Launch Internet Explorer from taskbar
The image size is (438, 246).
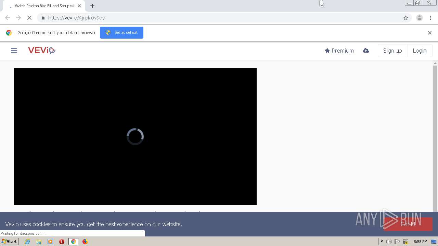coord(27,242)
